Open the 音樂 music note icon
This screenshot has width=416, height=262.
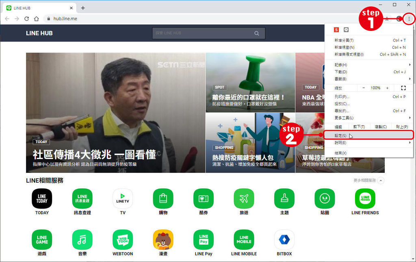pyautogui.click(x=82, y=240)
